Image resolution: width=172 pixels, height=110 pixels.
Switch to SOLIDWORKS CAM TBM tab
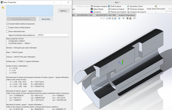coord(106,15)
